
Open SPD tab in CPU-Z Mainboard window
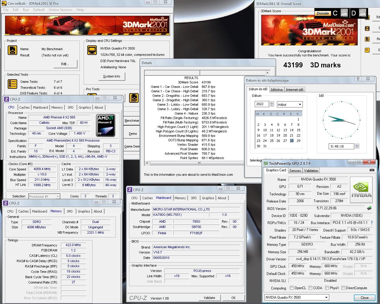[x=194, y=198]
